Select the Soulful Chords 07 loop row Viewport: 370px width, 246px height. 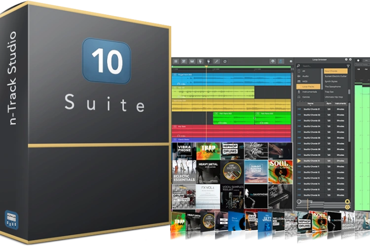(322, 144)
